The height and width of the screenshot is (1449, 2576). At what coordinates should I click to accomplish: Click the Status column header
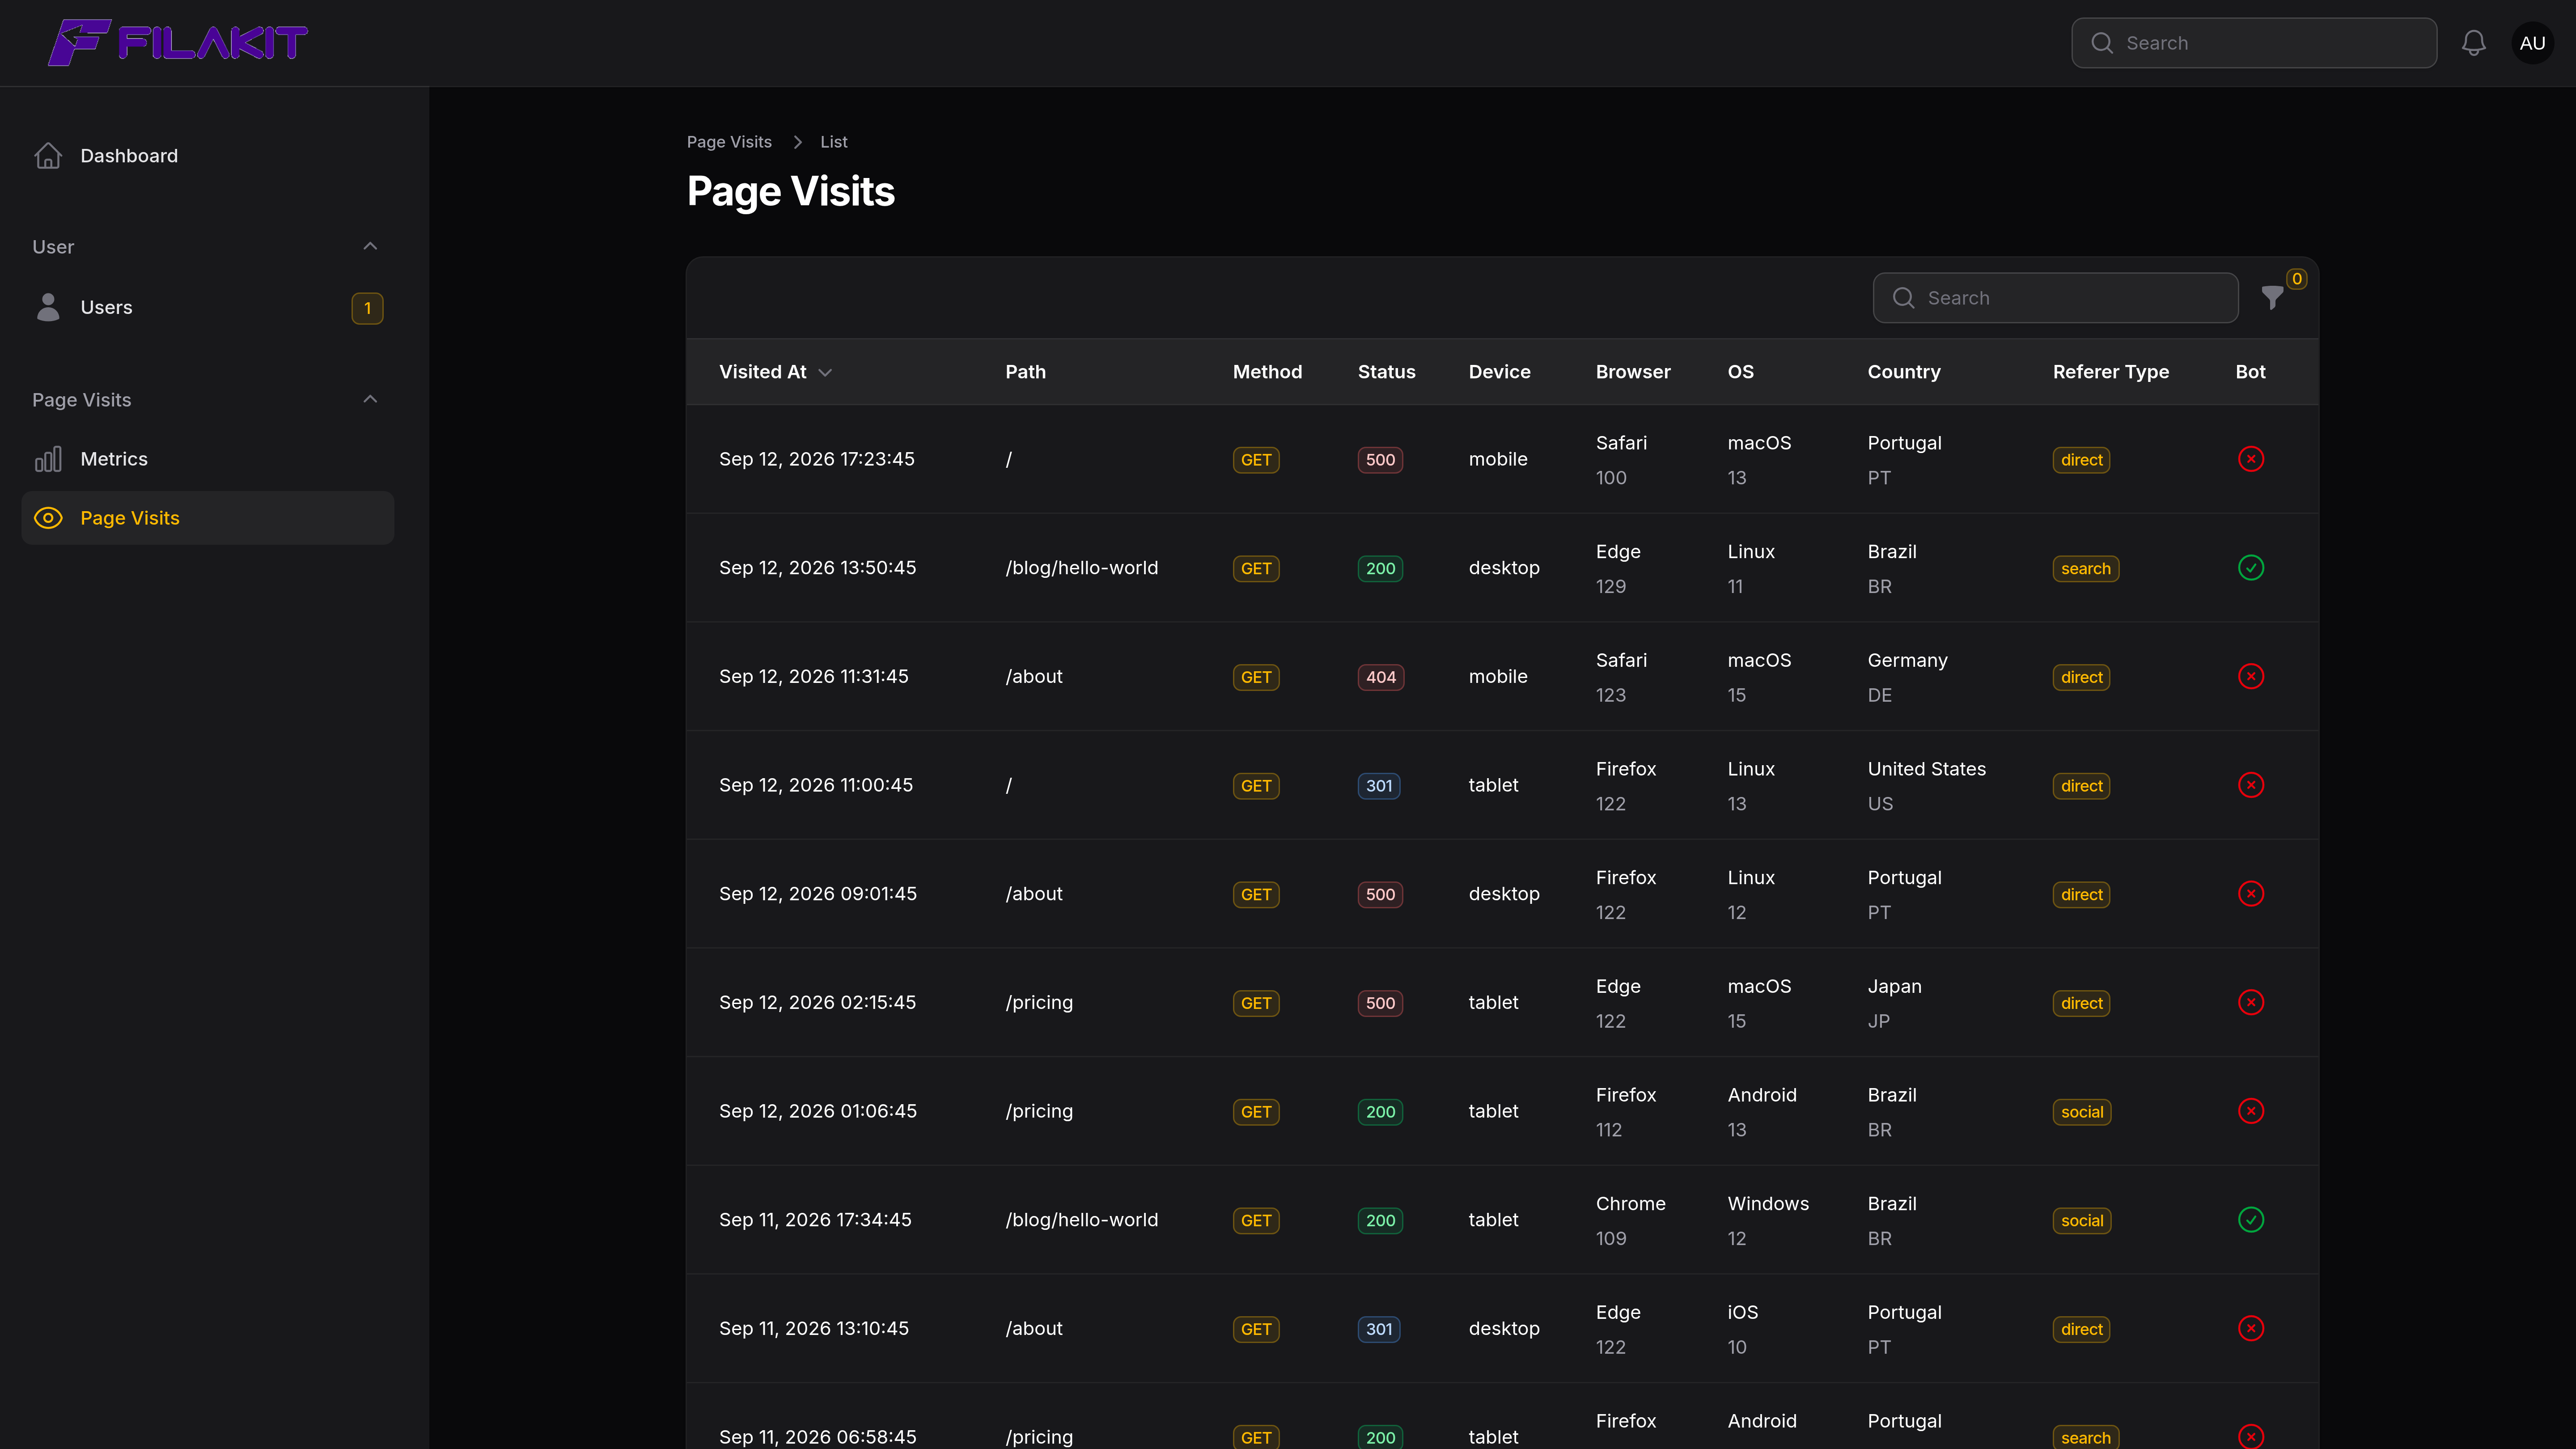tap(1386, 372)
